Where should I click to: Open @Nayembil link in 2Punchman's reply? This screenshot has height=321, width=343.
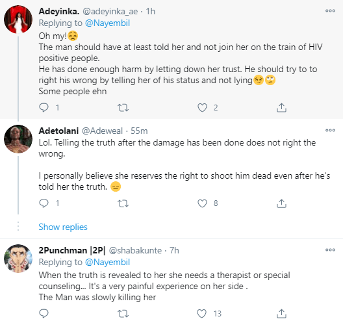[x=107, y=262]
